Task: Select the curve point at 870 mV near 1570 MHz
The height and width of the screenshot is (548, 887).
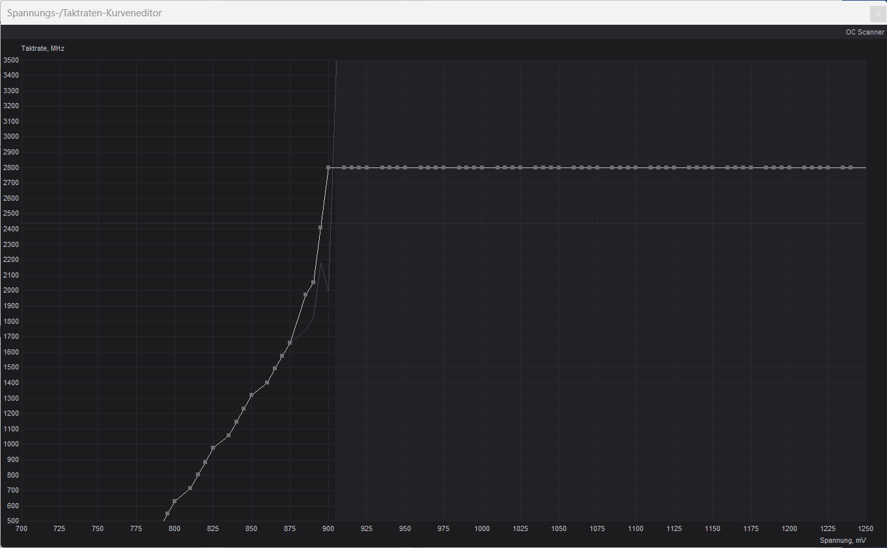Action: pyautogui.click(x=282, y=356)
